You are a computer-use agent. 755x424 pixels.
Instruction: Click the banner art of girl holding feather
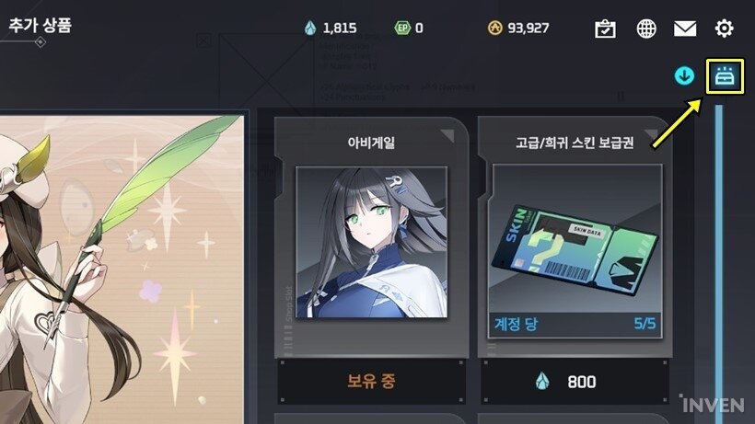pos(122,269)
